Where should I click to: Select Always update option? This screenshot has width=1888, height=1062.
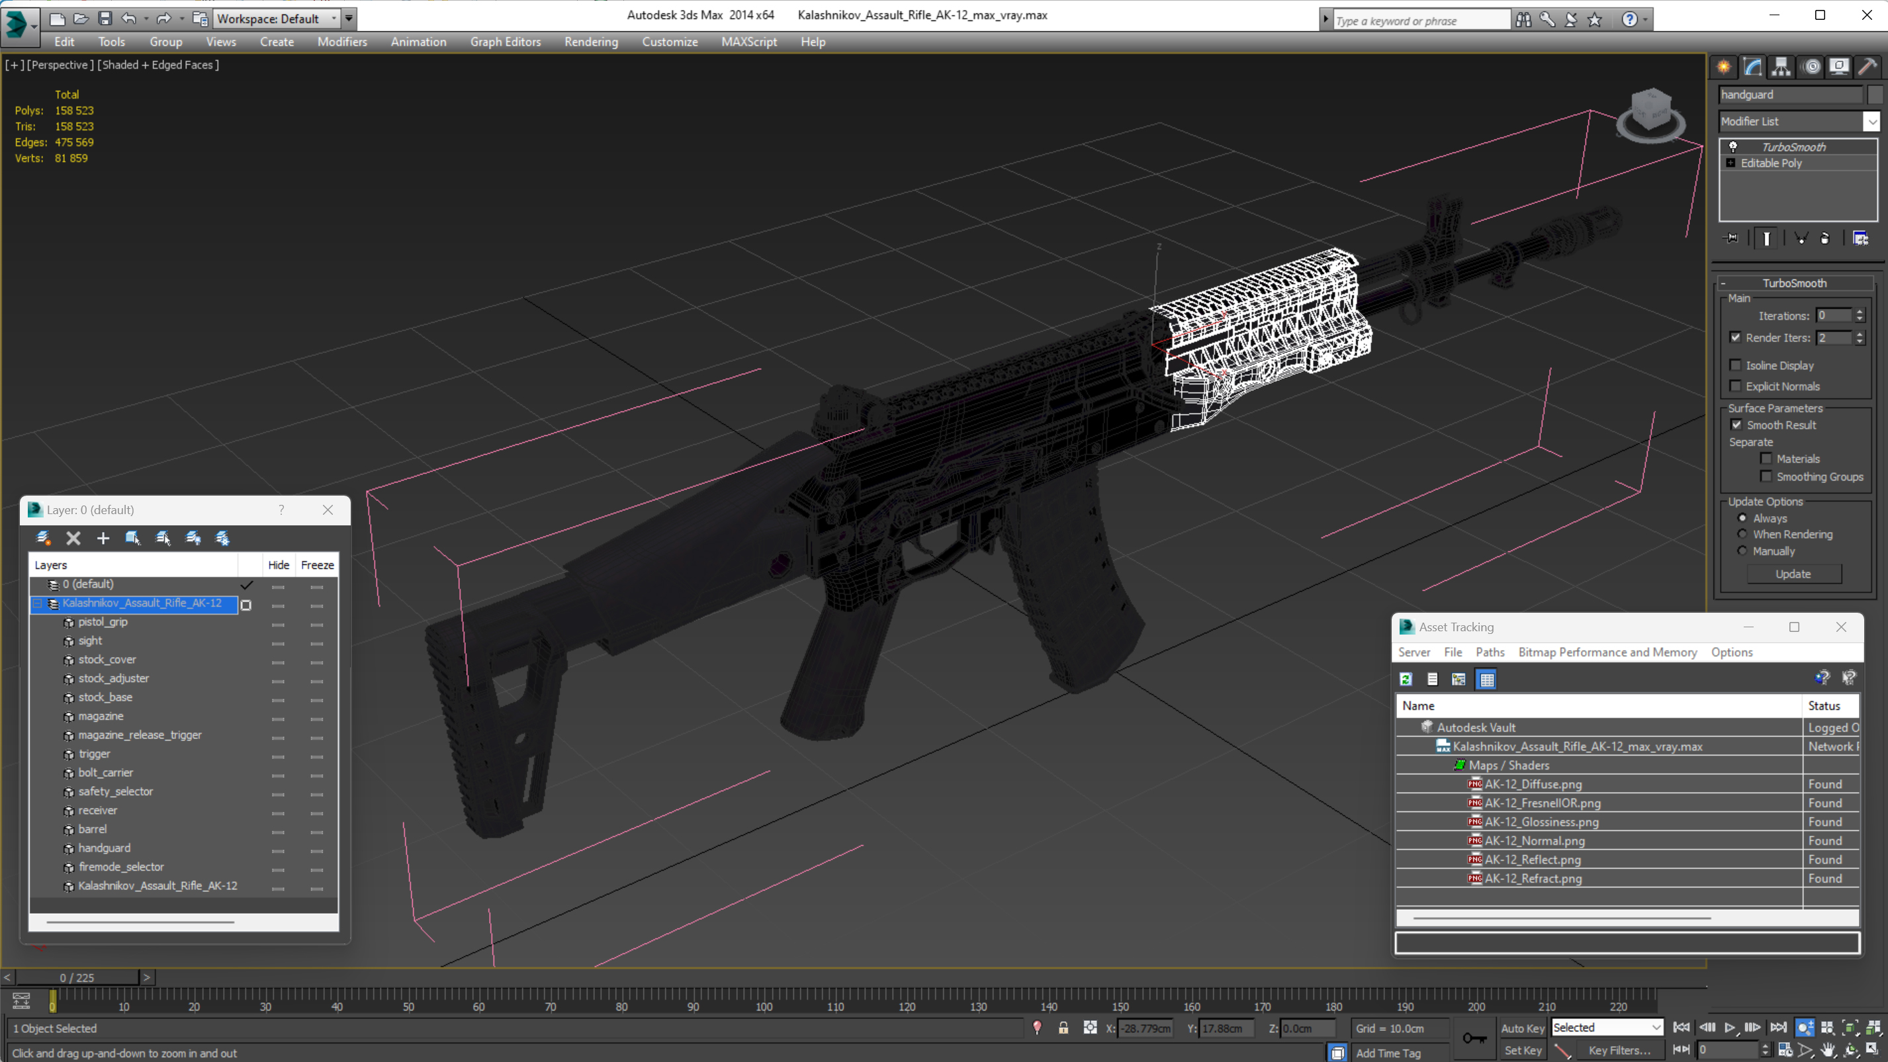pos(1743,517)
